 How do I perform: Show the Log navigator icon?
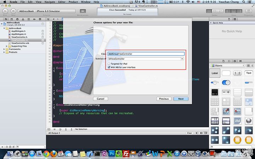pos(40,19)
